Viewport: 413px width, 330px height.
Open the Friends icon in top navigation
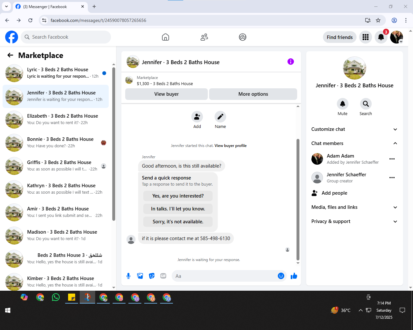(x=204, y=37)
